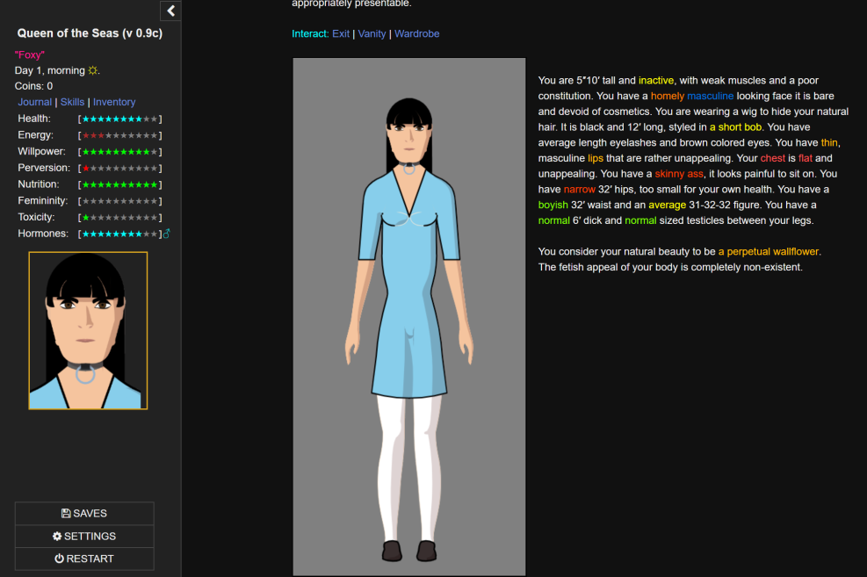Collapse the sidebar with the arrow button
Viewport: 867px width, 577px height.
pos(170,11)
